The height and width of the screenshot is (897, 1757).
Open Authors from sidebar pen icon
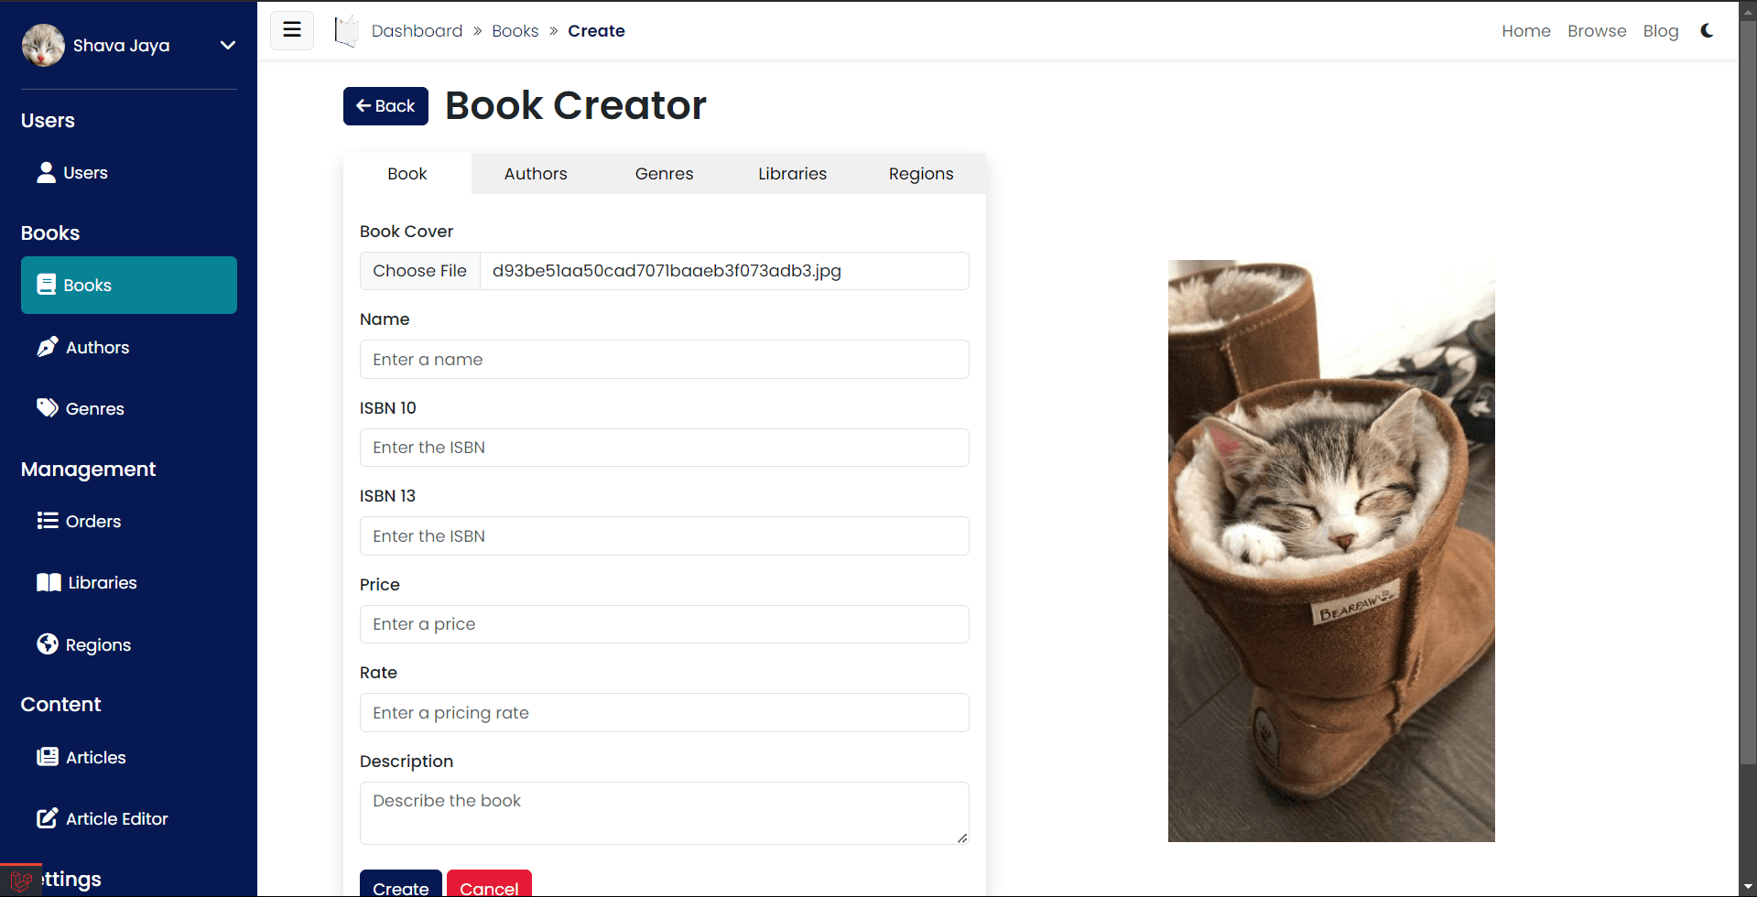point(47,347)
